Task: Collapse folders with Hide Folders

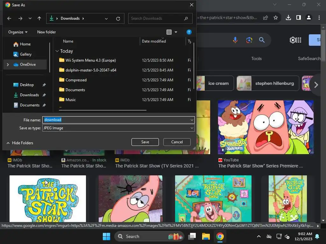Action: coord(20,143)
